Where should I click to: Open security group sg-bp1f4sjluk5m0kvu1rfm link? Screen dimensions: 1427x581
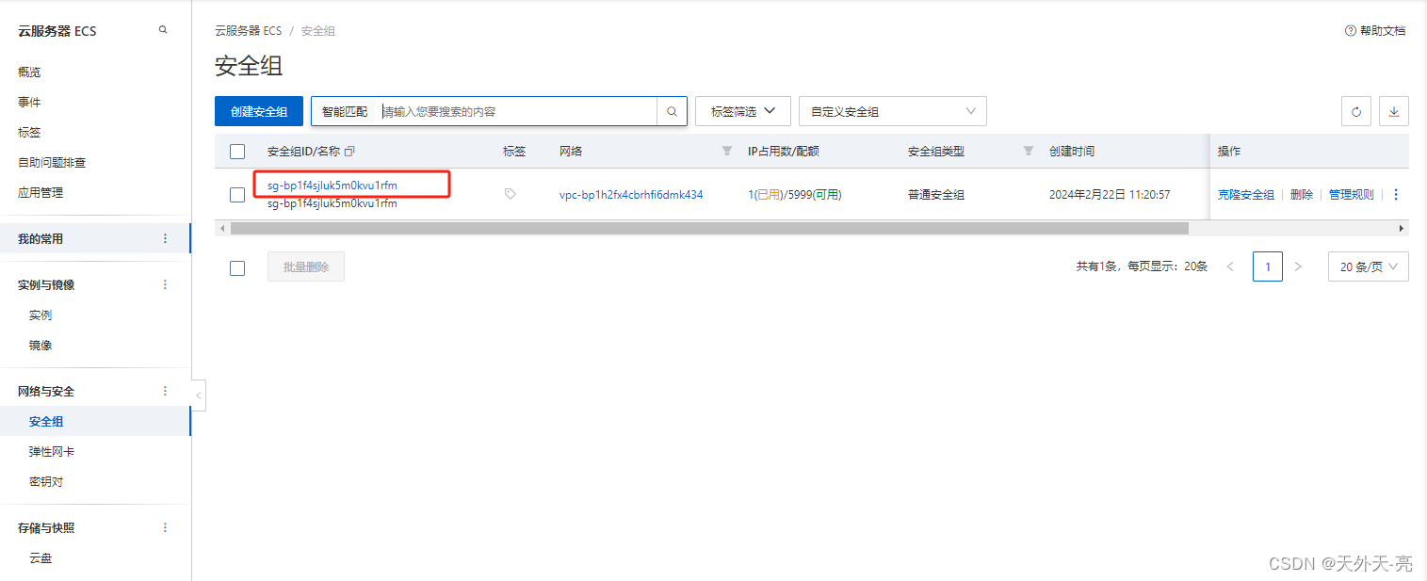[x=332, y=186]
